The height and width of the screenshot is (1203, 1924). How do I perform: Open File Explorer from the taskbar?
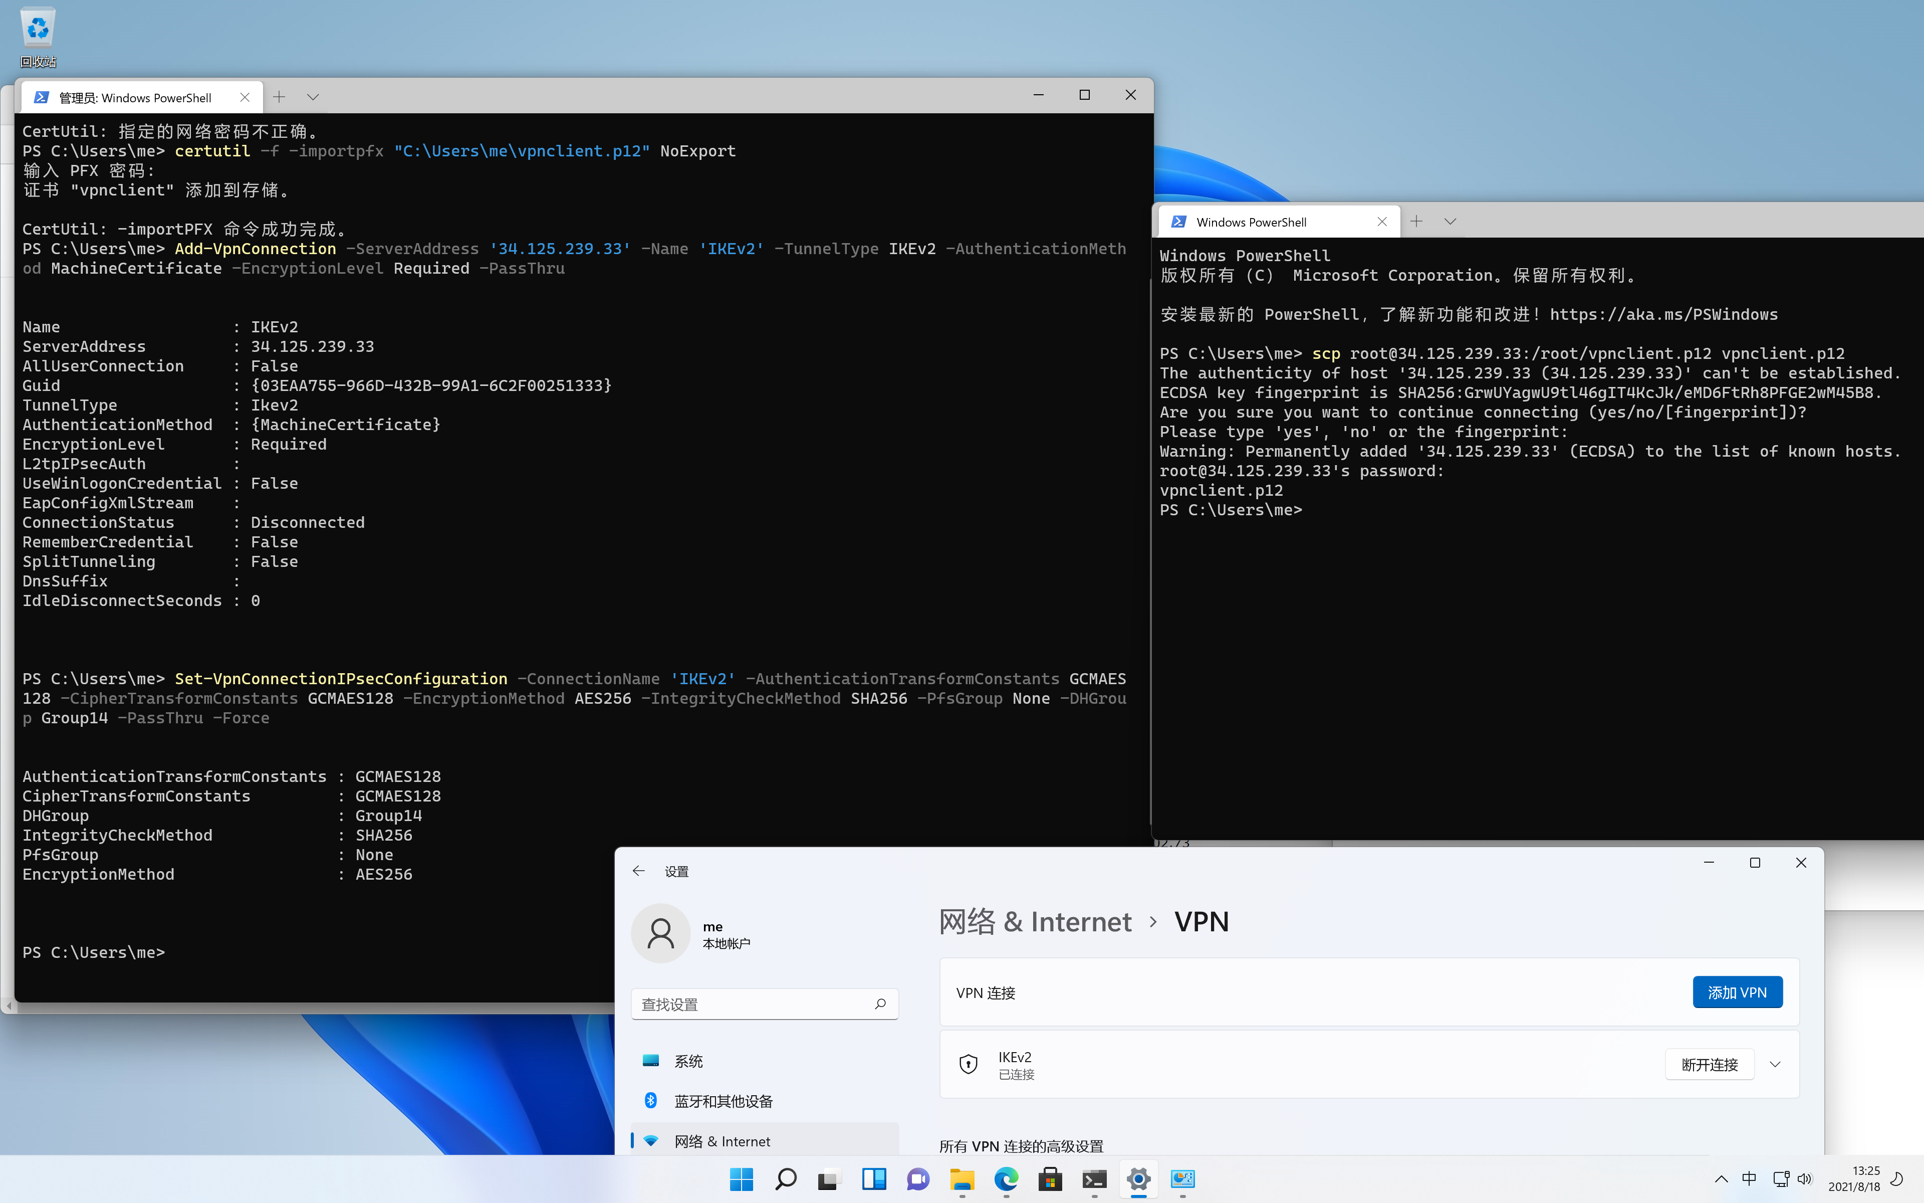pos(962,1180)
